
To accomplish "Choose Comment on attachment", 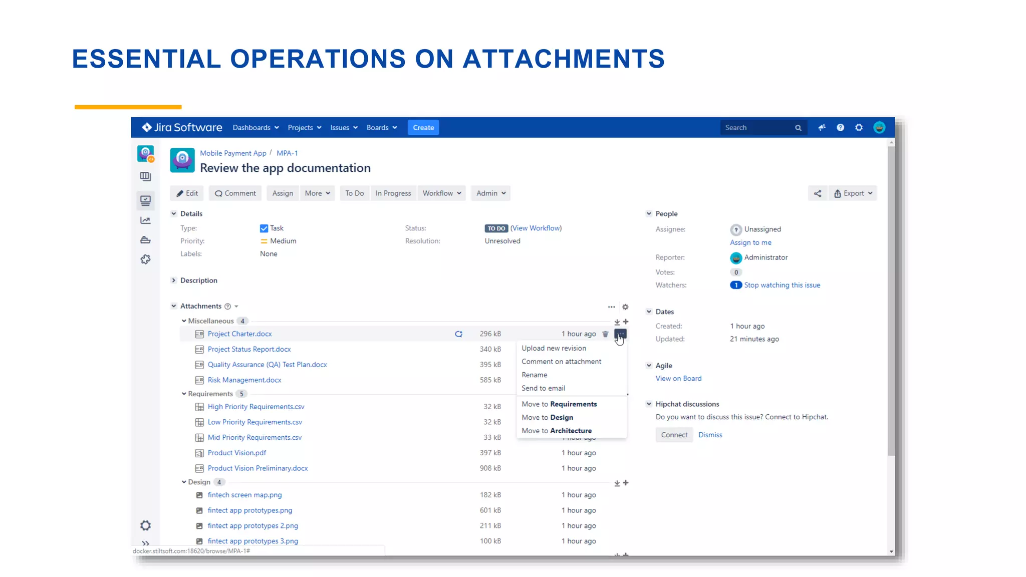I will coord(561,362).
